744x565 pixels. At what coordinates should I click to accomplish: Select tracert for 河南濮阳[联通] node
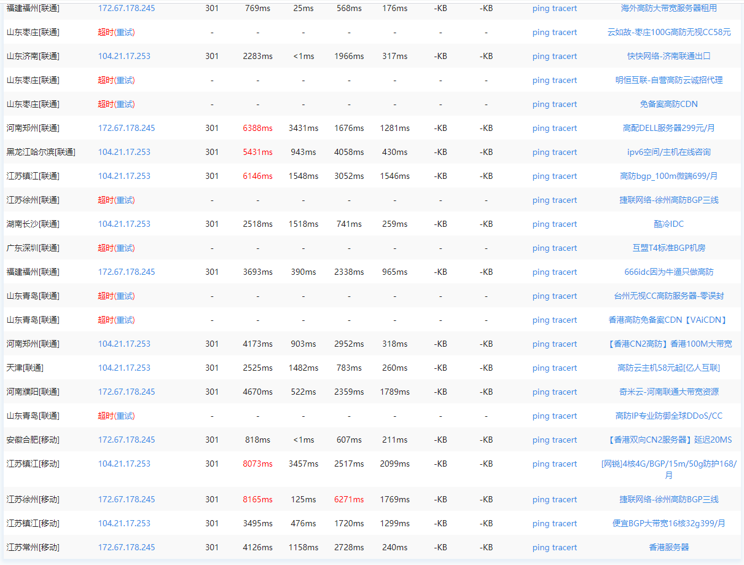click(x=565, y=392)
